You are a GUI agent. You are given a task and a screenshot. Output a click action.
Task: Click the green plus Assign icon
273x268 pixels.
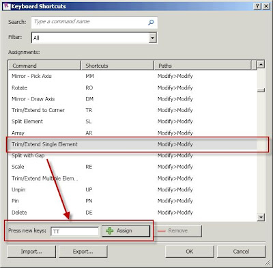(110, 230)
